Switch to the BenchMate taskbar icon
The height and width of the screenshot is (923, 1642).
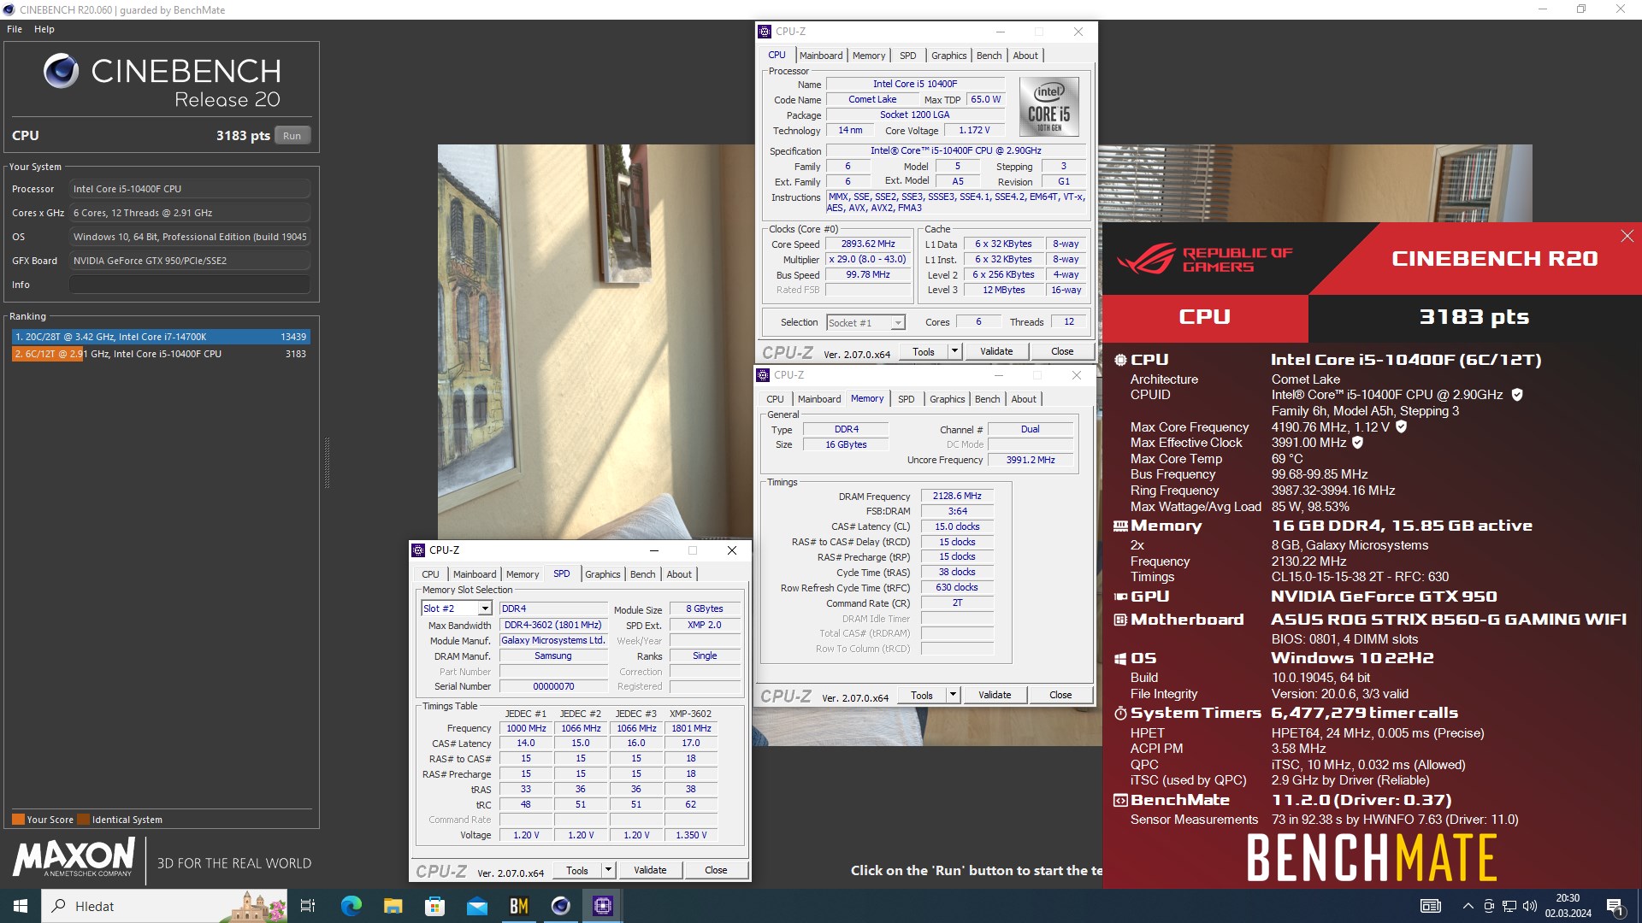pos(518,906)
